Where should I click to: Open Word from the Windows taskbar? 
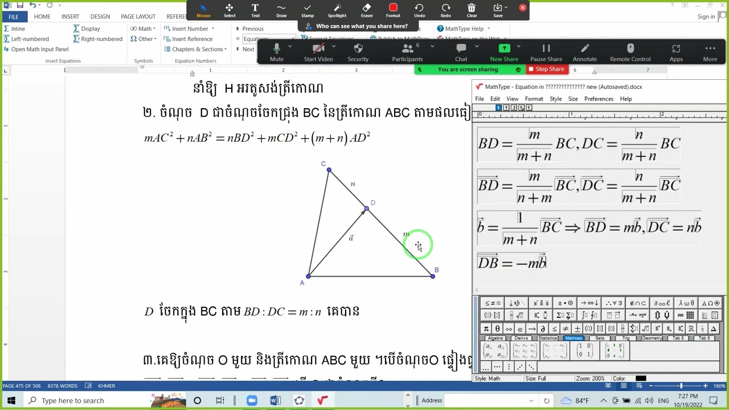coord(276,400)
